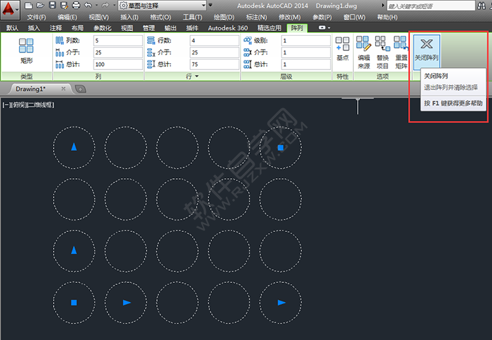
Task: Open the 修改(M) menu
Action: (289, 17)
